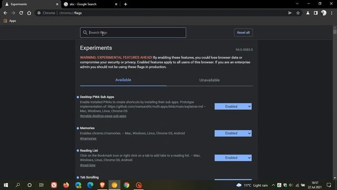This screenshot has width=337, height=190.
Task: Show hidden system tray icons
Action: pos(273,185)
